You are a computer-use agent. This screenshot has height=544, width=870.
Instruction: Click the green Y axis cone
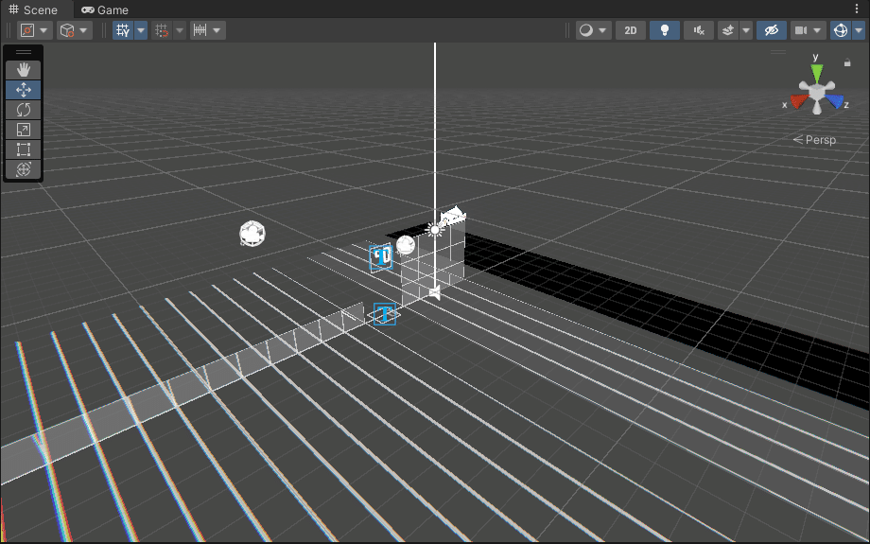click(817, 73)
